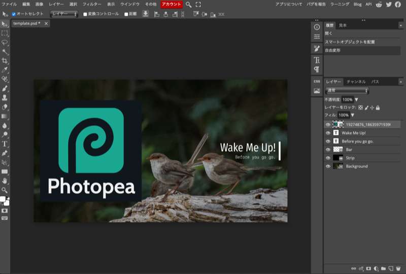The width and height of the screenshot is (406, 274).
Task: Expand the 不透明度 opacity dropdown arrow
Action: click(x=356, y=99)
